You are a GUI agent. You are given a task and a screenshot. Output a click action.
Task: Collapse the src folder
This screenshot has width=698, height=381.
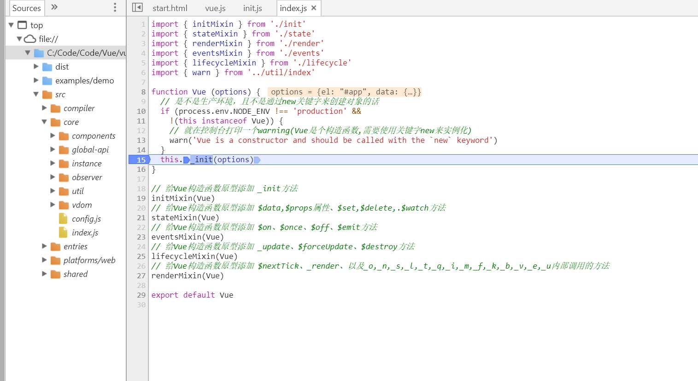click(x=36, y=94)
